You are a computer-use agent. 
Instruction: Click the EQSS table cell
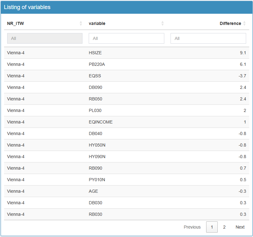pyautogui.click(x=95, y=76)
